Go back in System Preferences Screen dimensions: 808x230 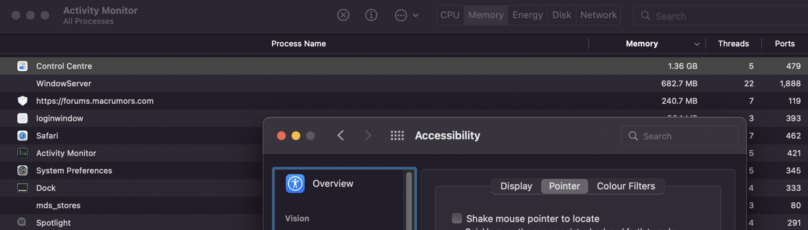(341, 136)
